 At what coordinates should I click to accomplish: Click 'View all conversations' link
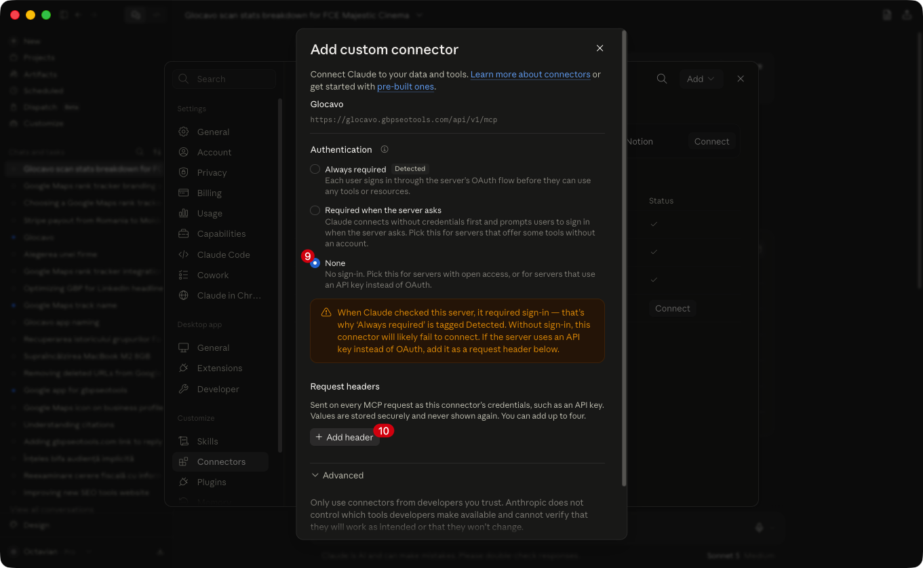pos(52,509)
